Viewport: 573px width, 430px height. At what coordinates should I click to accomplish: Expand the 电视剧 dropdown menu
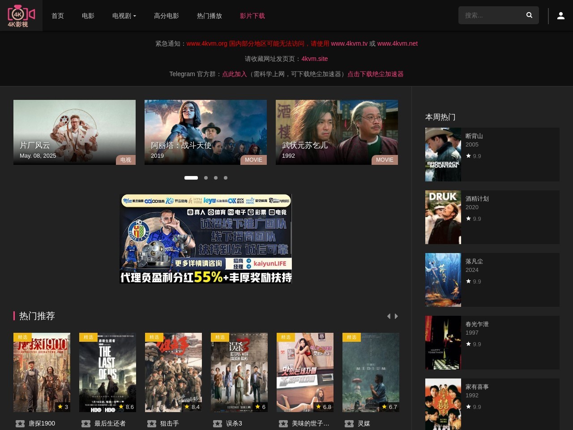[x=124, y=16]
